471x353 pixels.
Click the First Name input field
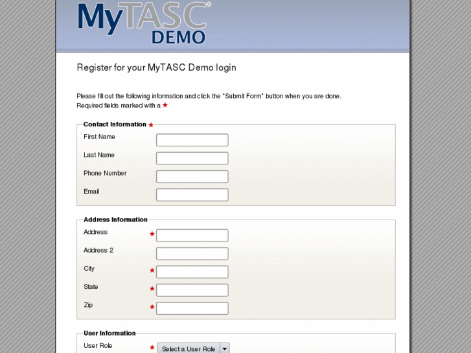point(192,140)
